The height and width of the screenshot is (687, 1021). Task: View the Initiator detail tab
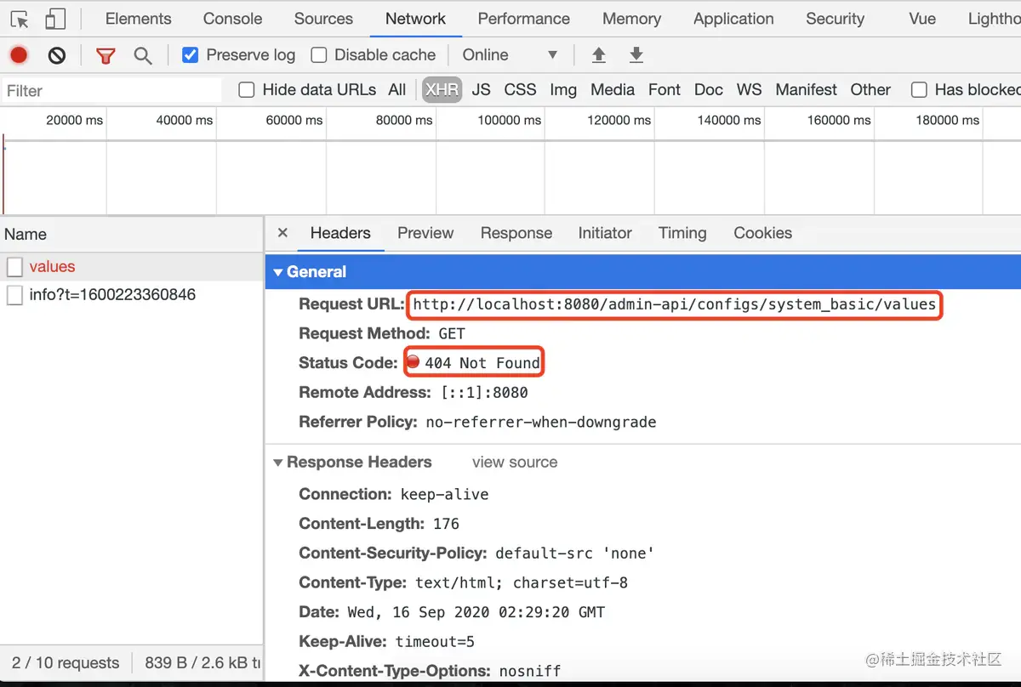pyautogui.click(x=605, y=233)
